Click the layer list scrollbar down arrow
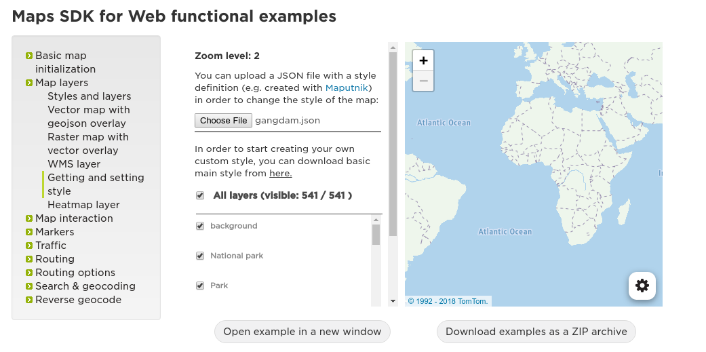Screen dimensions: 706x352 coord(393,301)
